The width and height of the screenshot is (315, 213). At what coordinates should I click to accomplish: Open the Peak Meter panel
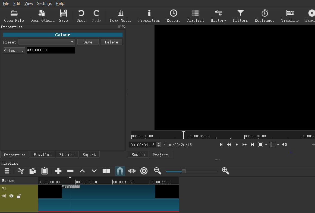click(121, 16)
